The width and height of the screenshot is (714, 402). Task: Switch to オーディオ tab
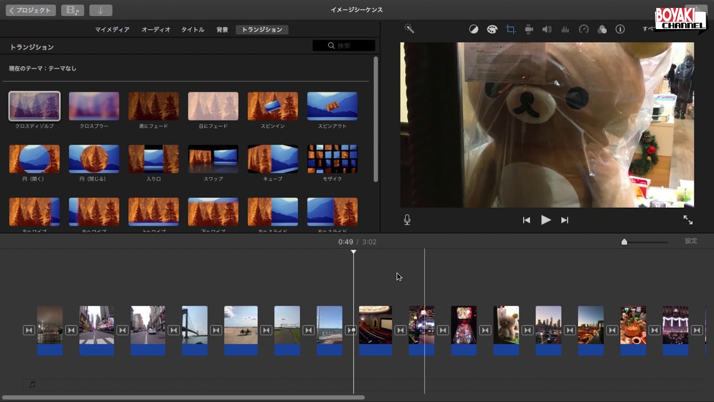[x=156, y=30]
